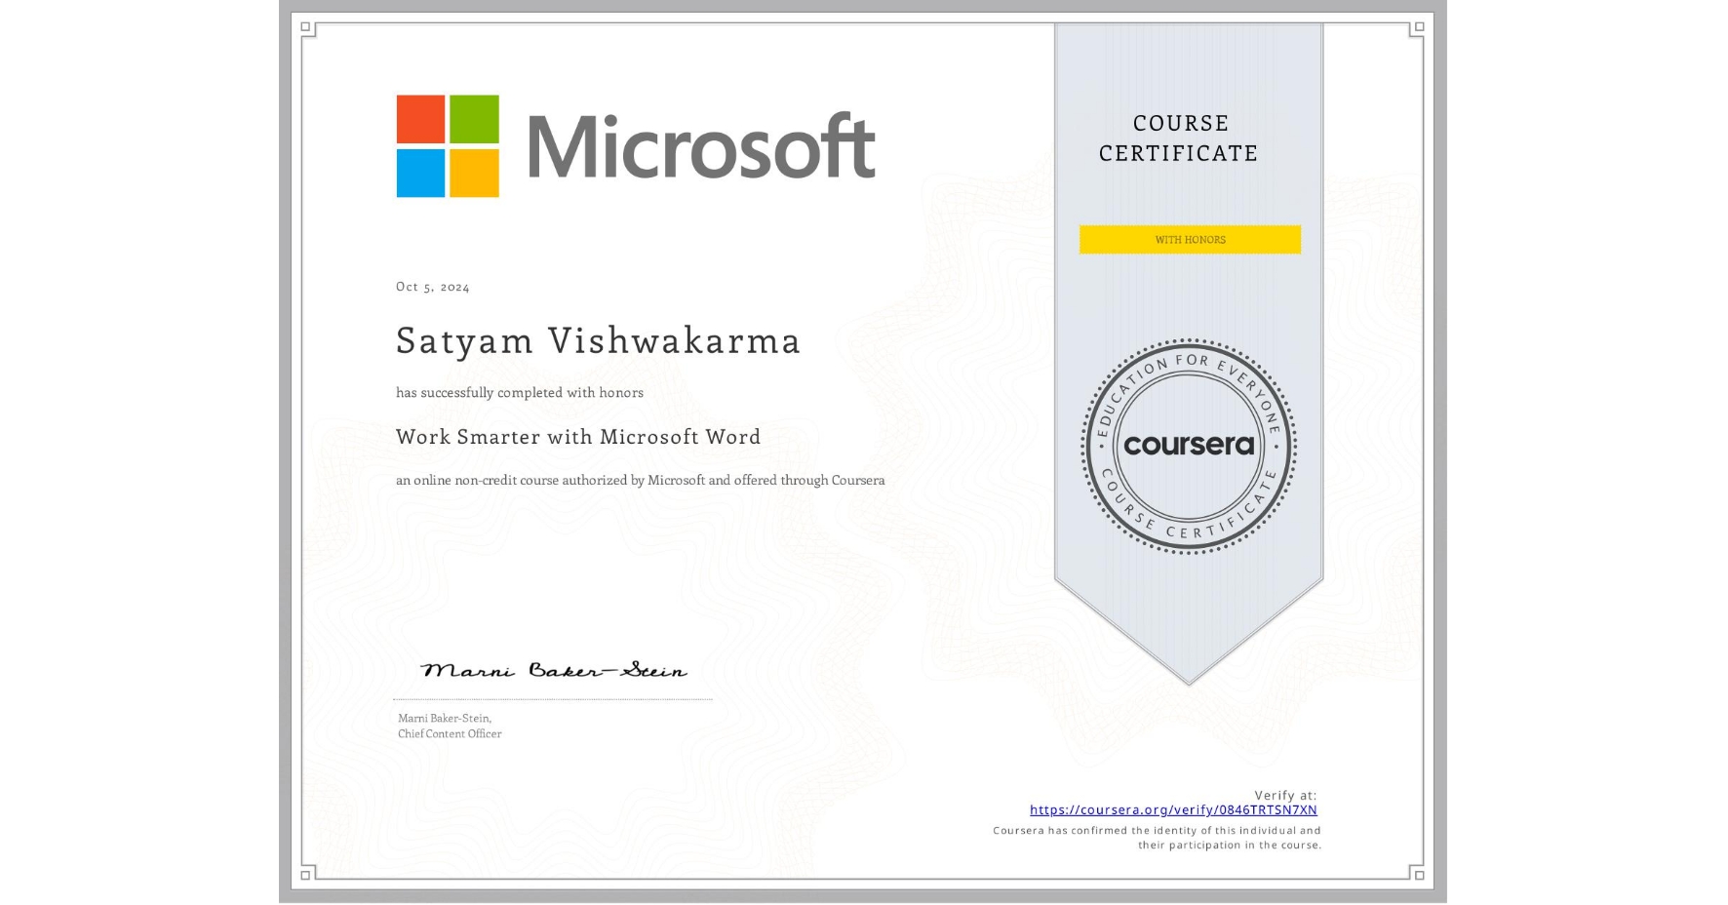1728x905 pixels.
Task: Select the red square in the Microsoft logo
Action: pos(422,117)
